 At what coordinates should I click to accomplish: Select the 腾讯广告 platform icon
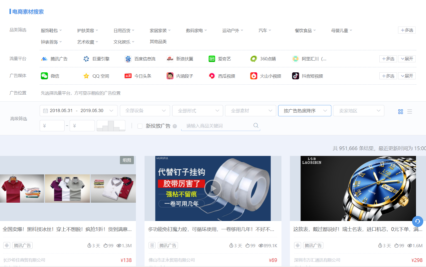tap(44, 59)
